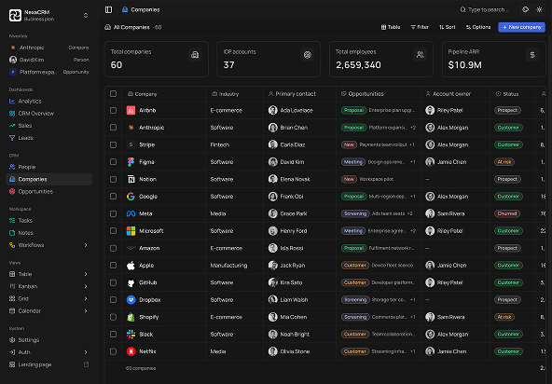Check the Netflix row checkbox
The width and height of the screenshot is (552, 384).
[113, 352]
